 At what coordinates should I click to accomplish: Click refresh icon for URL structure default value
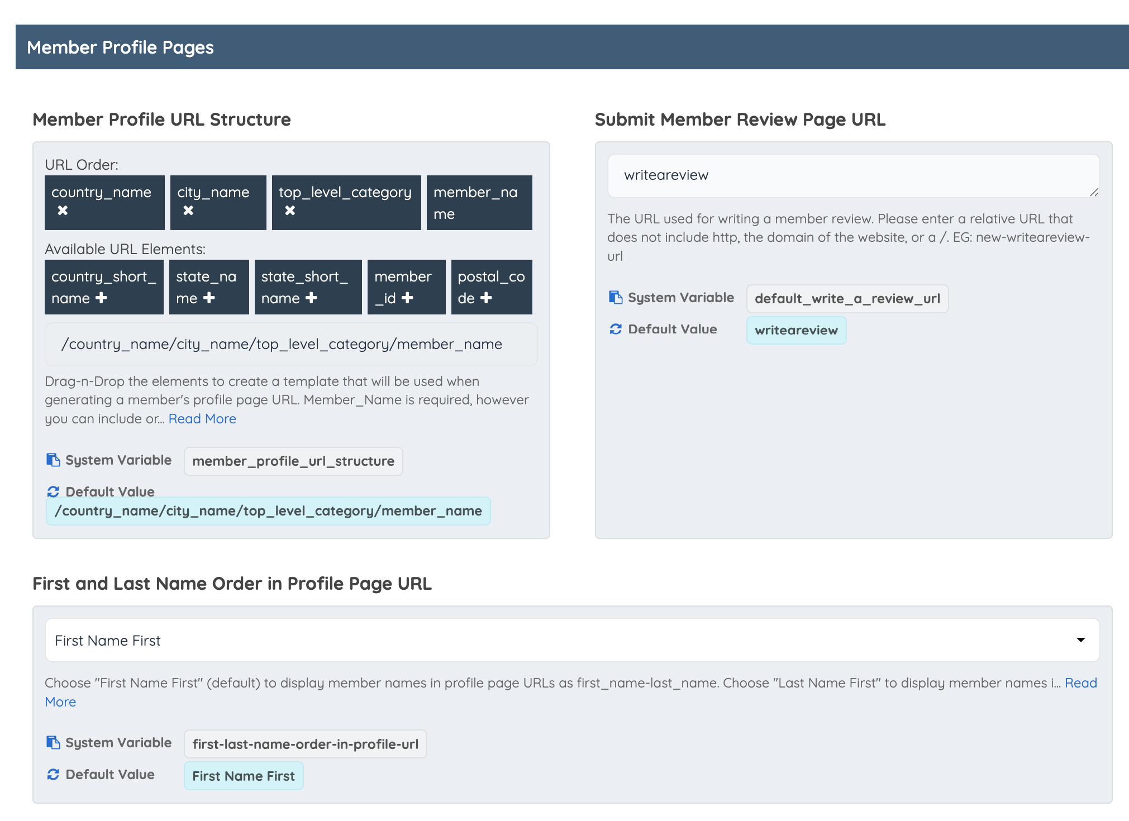coord(53,491)
